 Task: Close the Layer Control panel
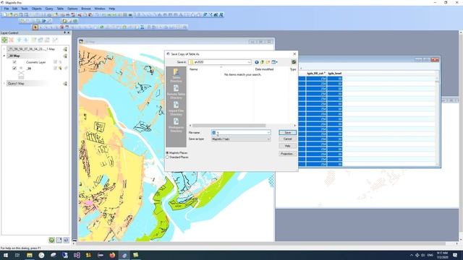[69, 32]
